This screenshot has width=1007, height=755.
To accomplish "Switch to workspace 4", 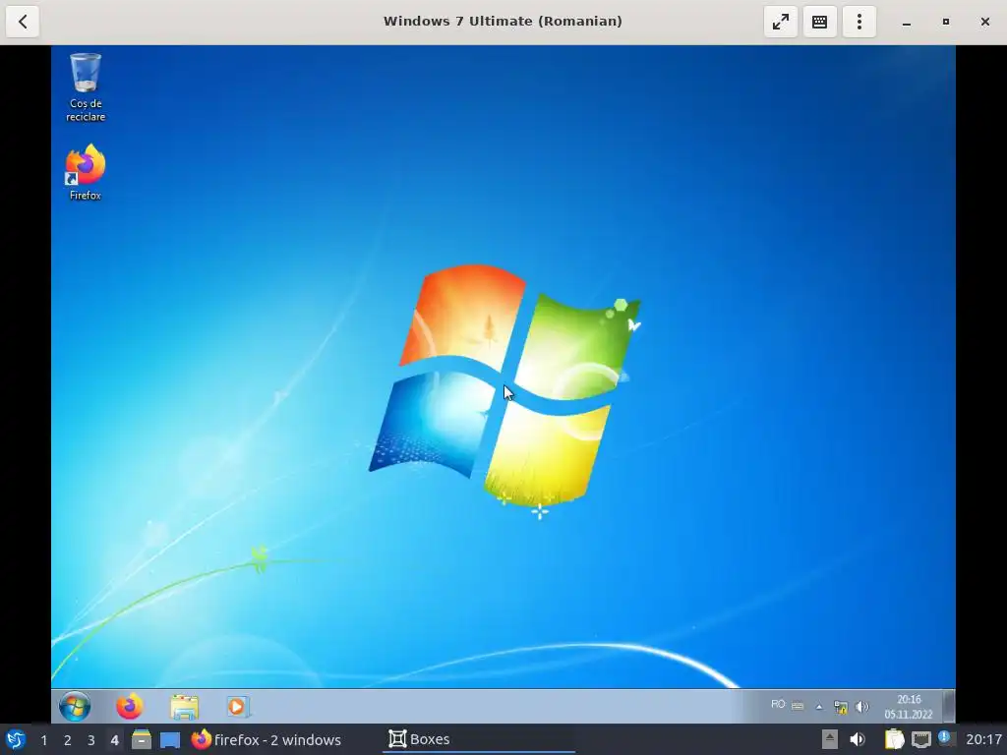I will coord(114,740).
